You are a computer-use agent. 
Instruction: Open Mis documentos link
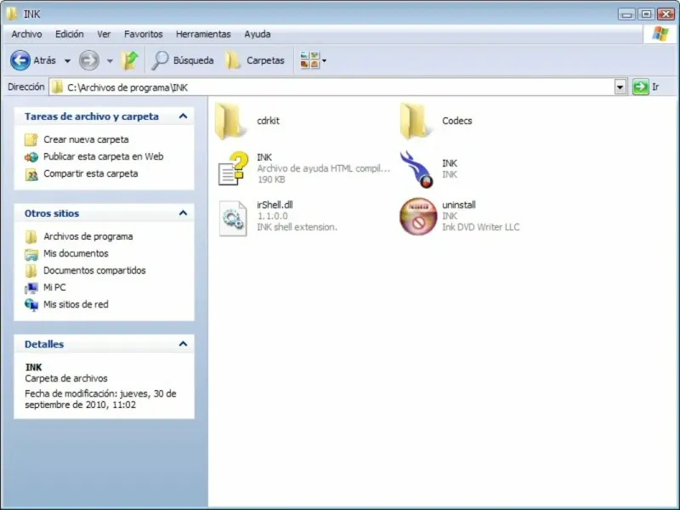[x=76, y=253]
